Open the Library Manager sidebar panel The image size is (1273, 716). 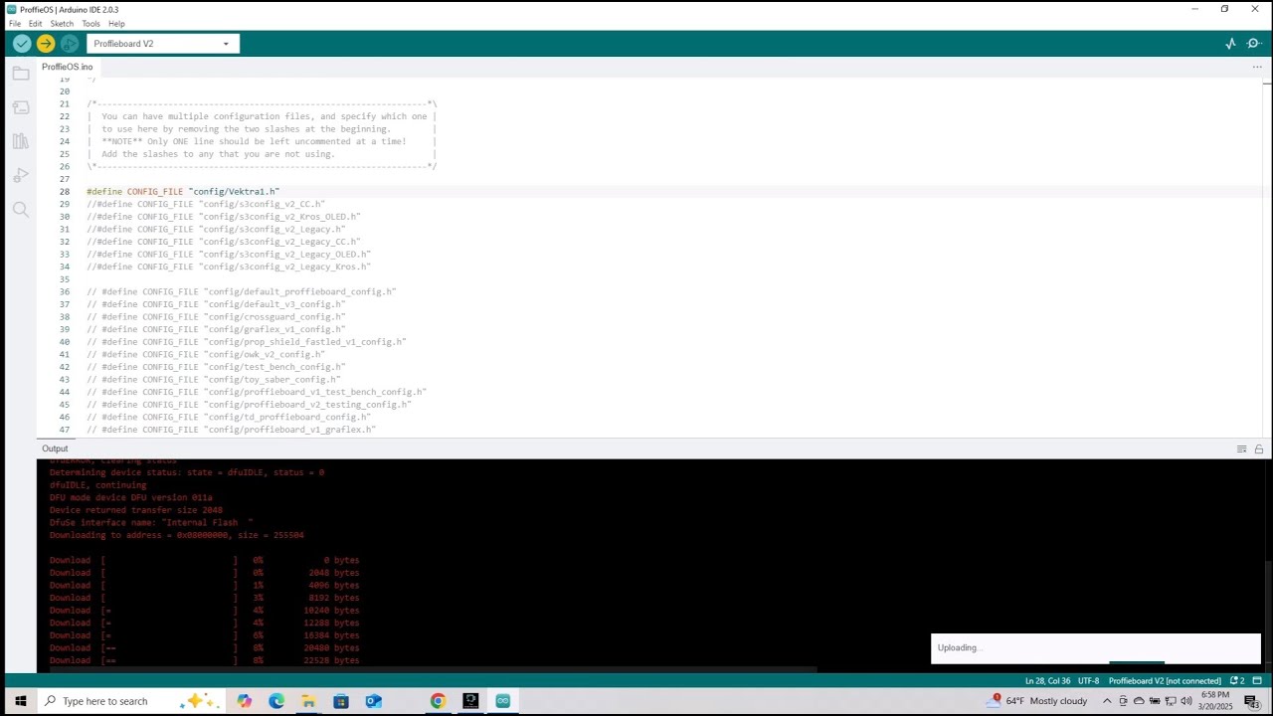pos(21,141)
